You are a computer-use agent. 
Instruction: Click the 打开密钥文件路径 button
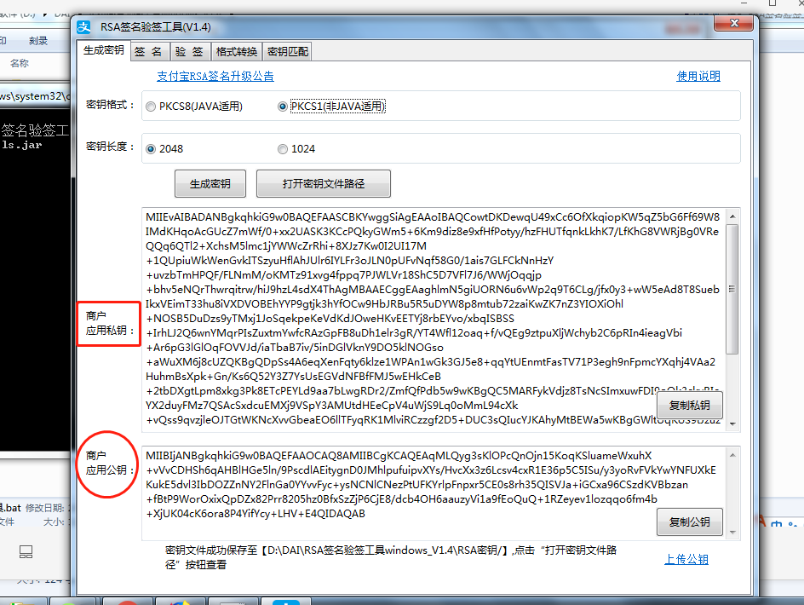pyautogui.click(x=323, y=182)
